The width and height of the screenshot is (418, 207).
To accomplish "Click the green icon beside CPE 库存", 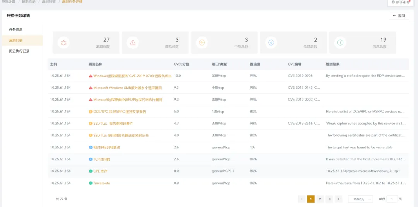I will tap(90, 171).
